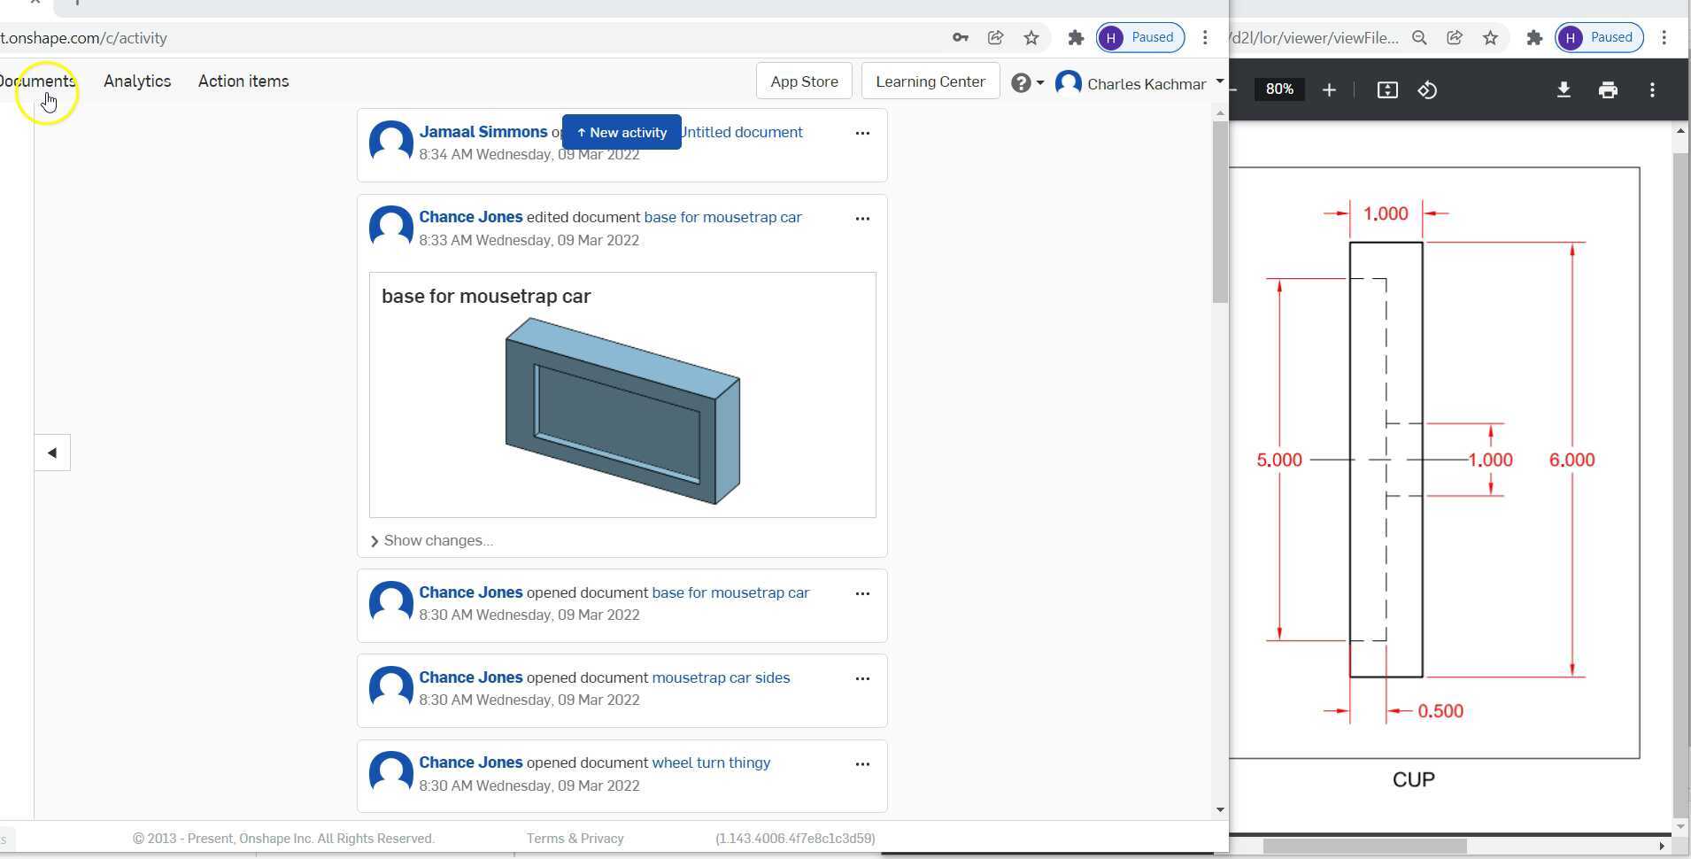Image resolution: width=1691 pixels, height=859 pixels.
Task: Open Extensions puzzle icon in the PDF window
Action: click(1534, 37)
